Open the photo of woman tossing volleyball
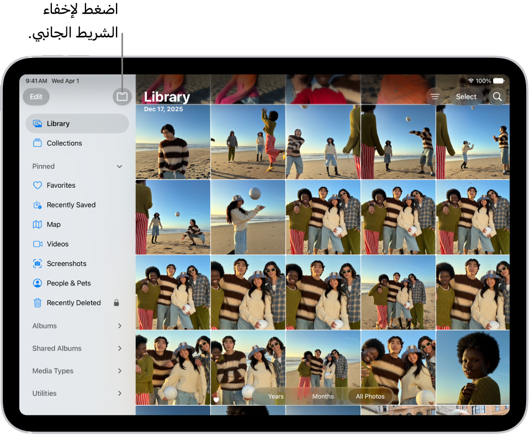Screen dimensions: 530x436 point(248,217)
